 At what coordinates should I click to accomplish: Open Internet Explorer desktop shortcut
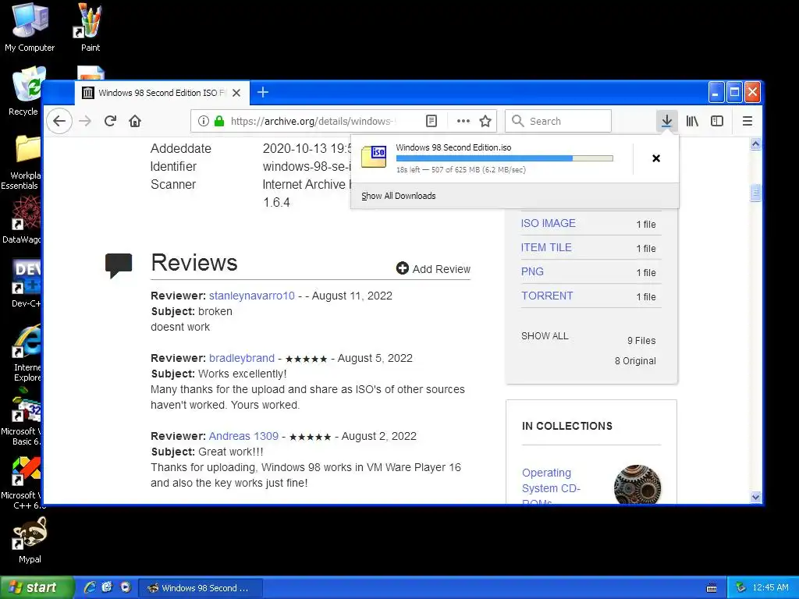(x=27, y=353)
